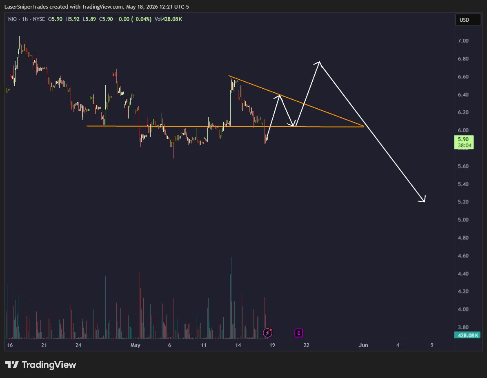
Task: Click the 4.40 price axis label
Action: coord(463,274)
